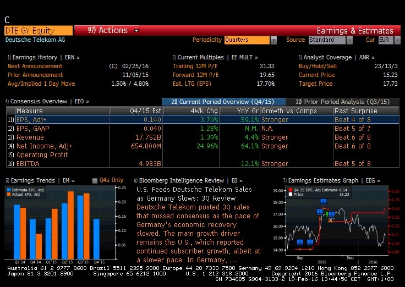Click the Buy/Hold/Sell value 23/13/3
Screen dimensions: 405x287
click(x=386, y=66)
